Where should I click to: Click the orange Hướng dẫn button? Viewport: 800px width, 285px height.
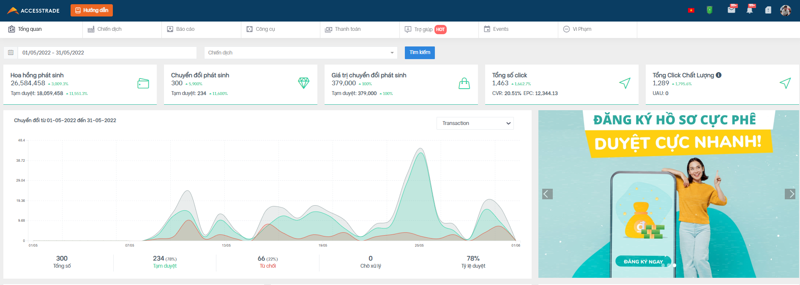click(x=92, y=10)
